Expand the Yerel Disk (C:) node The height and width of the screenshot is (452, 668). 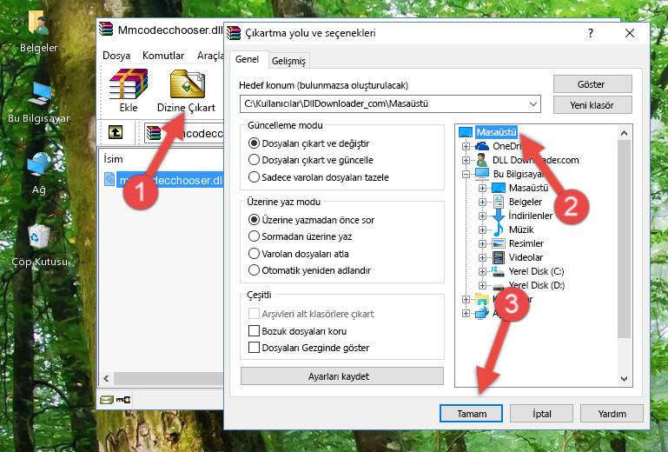[482, 271]
